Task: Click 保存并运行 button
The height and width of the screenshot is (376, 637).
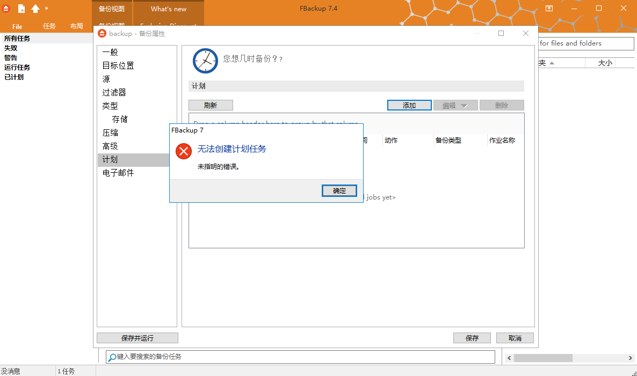Action: pyautogui.click(x=137, y=338)
